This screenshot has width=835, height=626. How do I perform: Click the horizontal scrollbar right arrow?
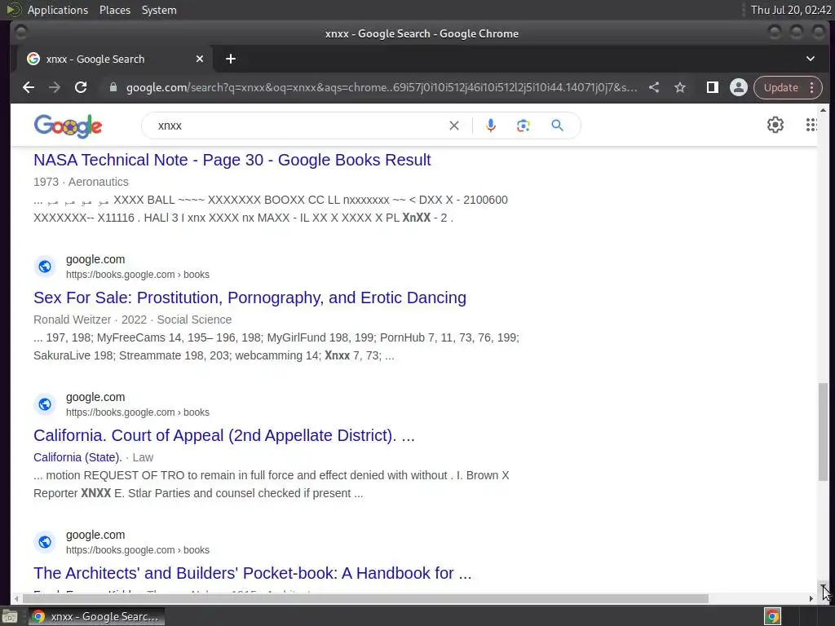[811, 598]
